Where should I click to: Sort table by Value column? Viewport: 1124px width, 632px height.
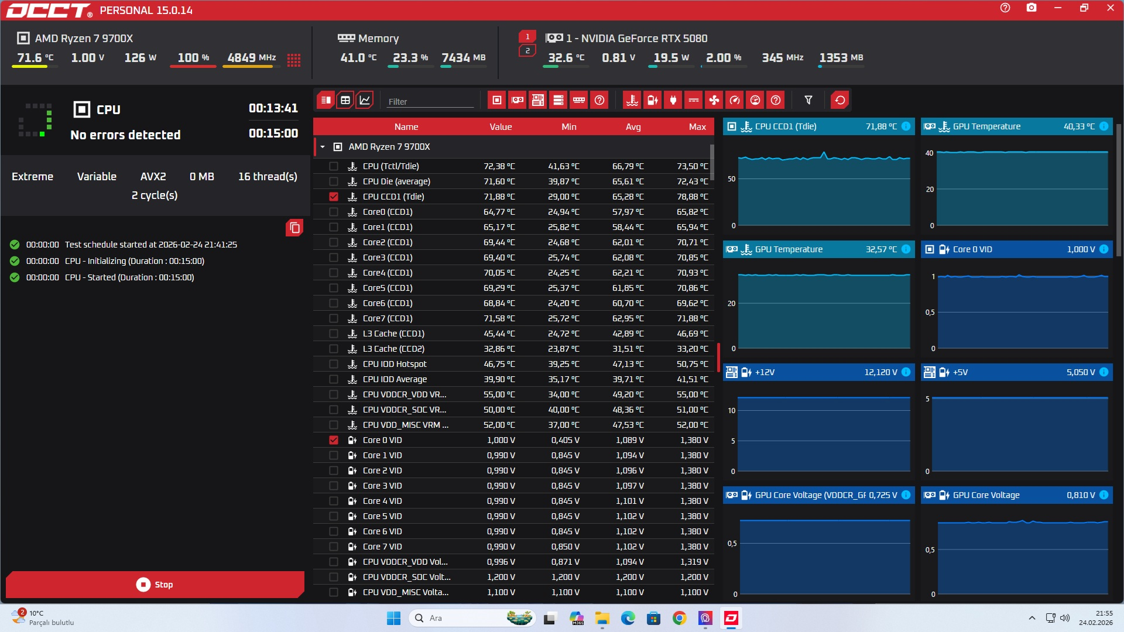[501, 127]
